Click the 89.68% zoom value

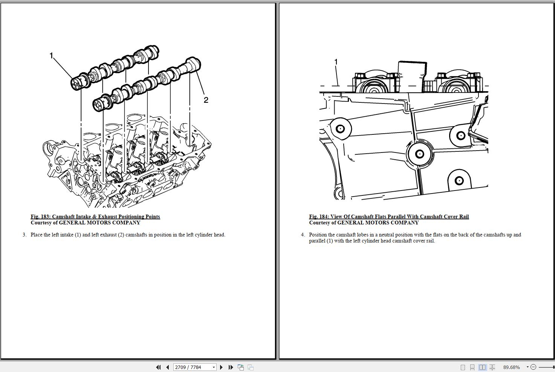click(x=511, y=367)
